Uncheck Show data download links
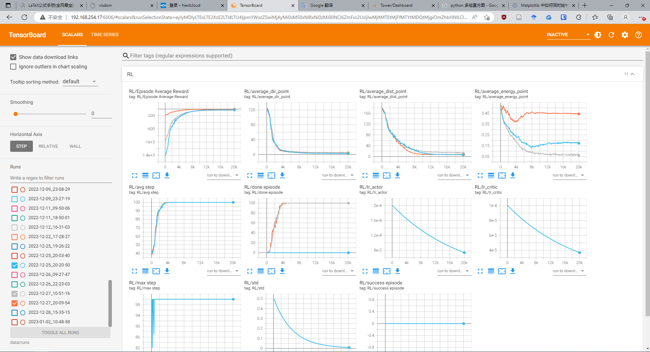Image resolution: width=650 pixels, height=352 pixels. (x=13, y=57)
